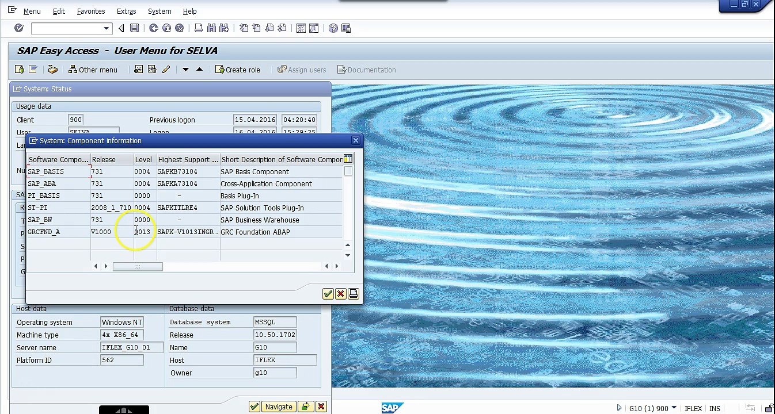The height and width of the screenshot is (414, 775).
Task: Click the Add to Favorites icon
Action: 138,70
